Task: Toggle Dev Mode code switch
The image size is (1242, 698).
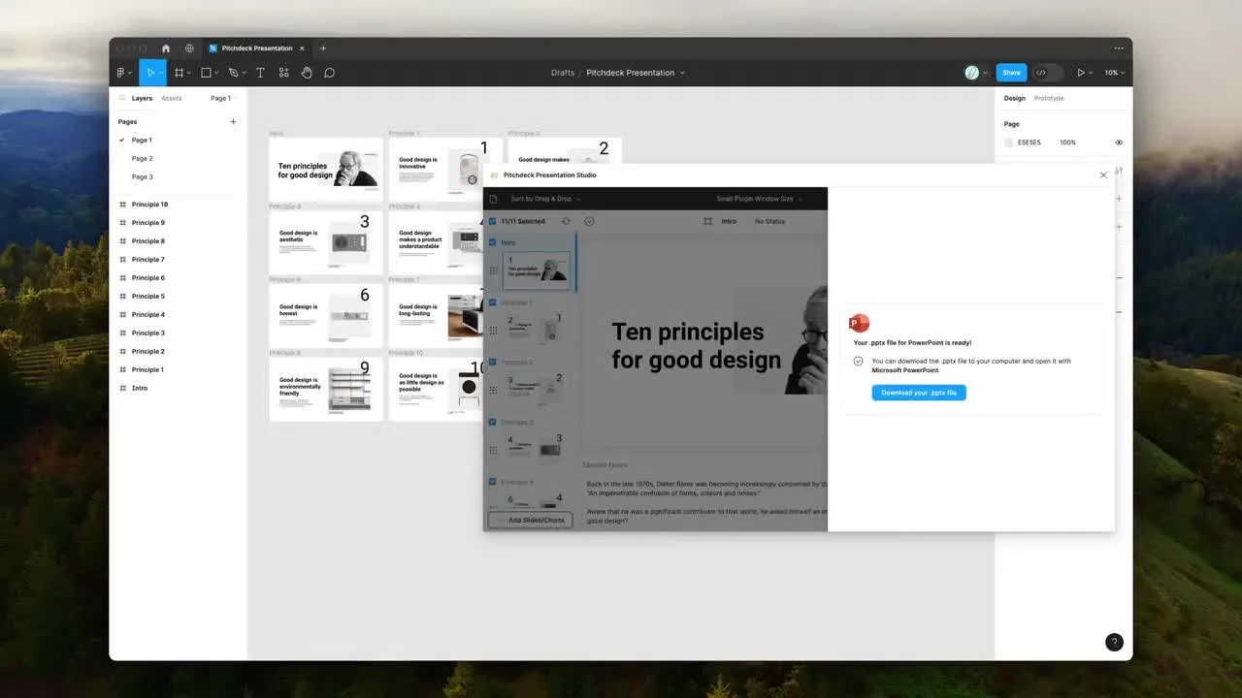Action: 1041,73
